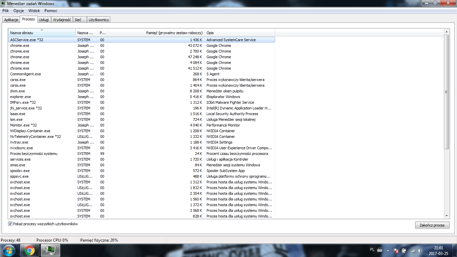Select the explorer.exe process row
Screen dimensions: 457x257
(x=142, y=97)
